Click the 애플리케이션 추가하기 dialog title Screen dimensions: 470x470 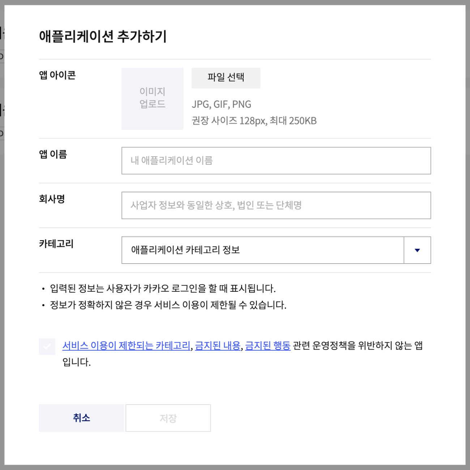point(103,37)
